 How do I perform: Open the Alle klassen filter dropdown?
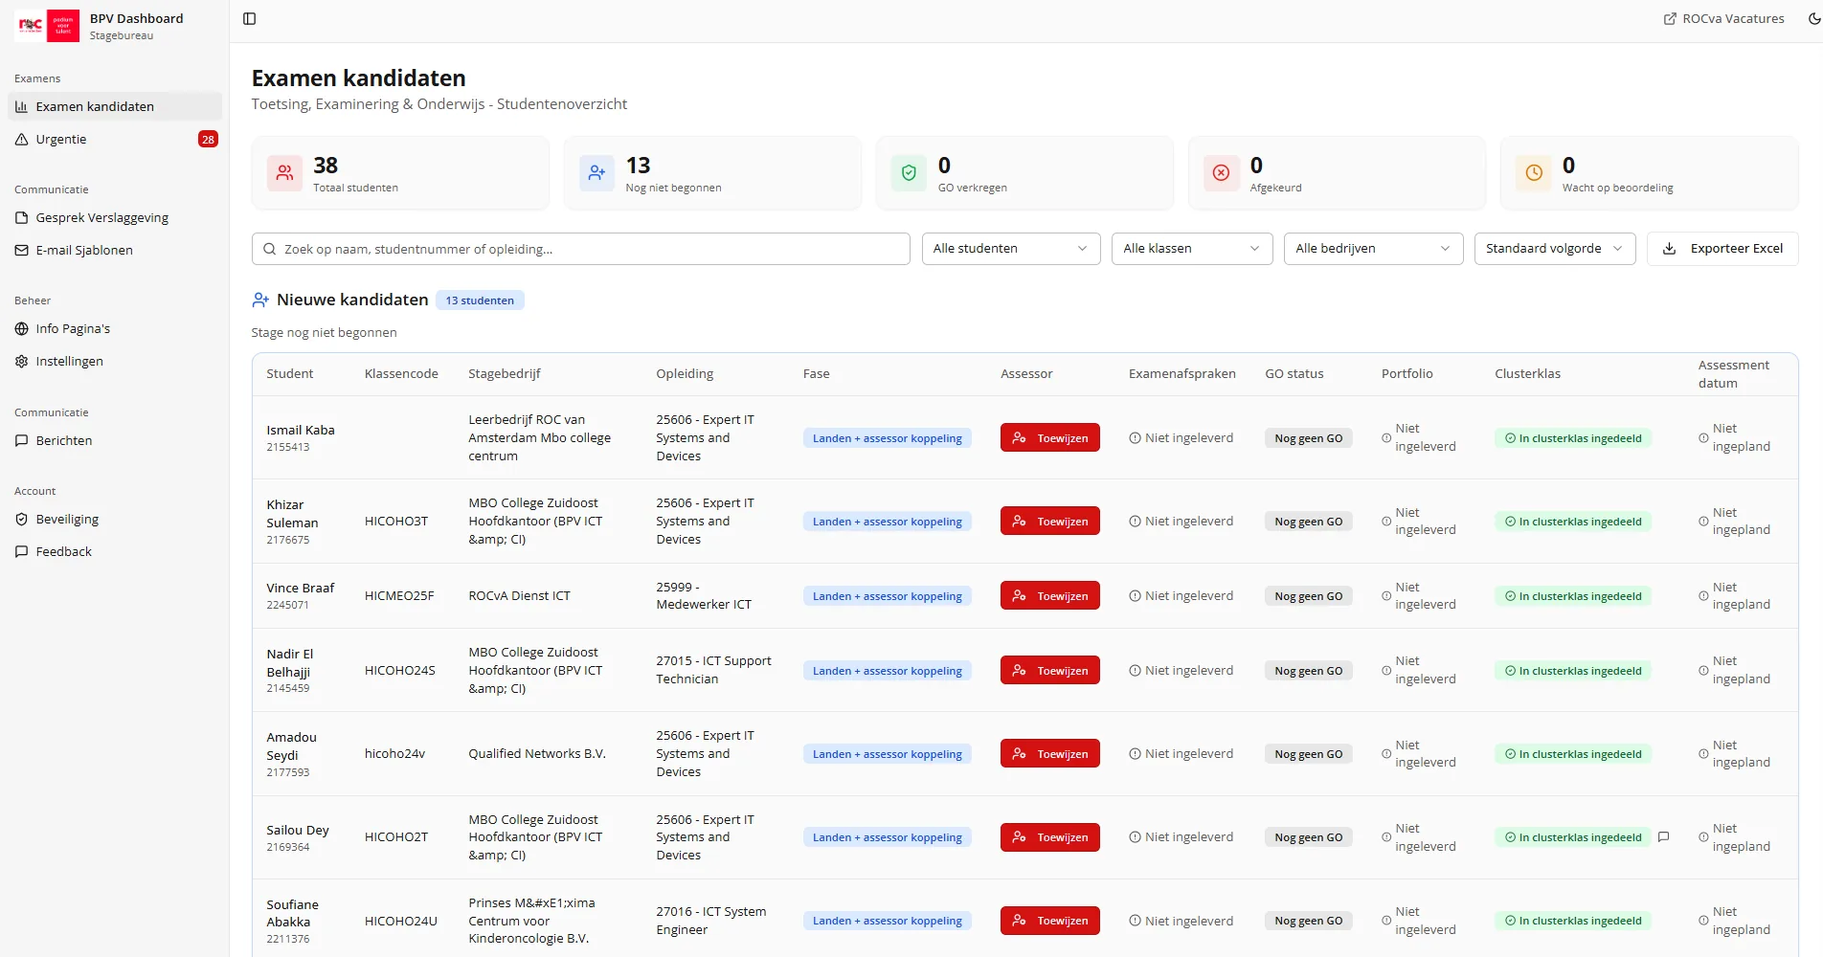tap(1191, 249)
